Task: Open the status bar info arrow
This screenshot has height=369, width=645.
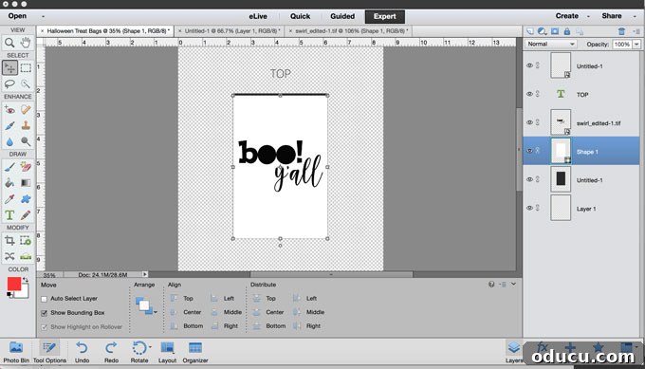Action: (145, 274)
